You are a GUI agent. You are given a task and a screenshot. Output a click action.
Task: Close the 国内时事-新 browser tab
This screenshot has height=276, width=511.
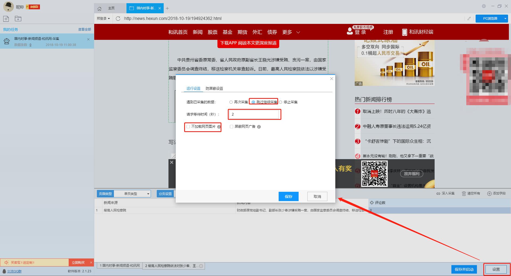[x=160, y=8]
